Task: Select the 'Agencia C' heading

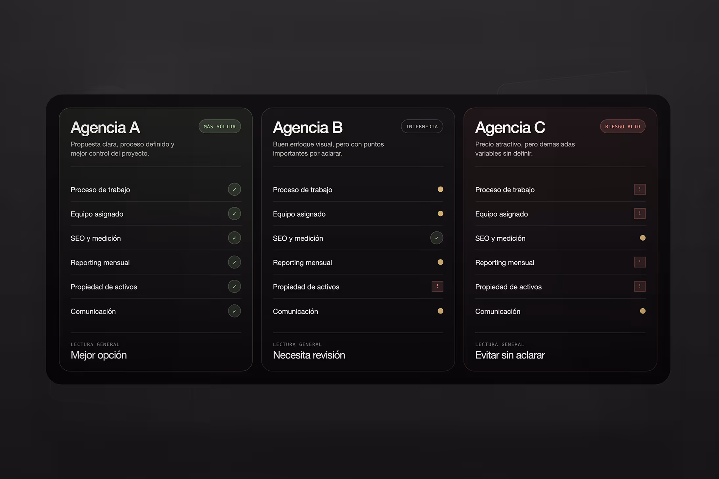Action: pos(510,127)
